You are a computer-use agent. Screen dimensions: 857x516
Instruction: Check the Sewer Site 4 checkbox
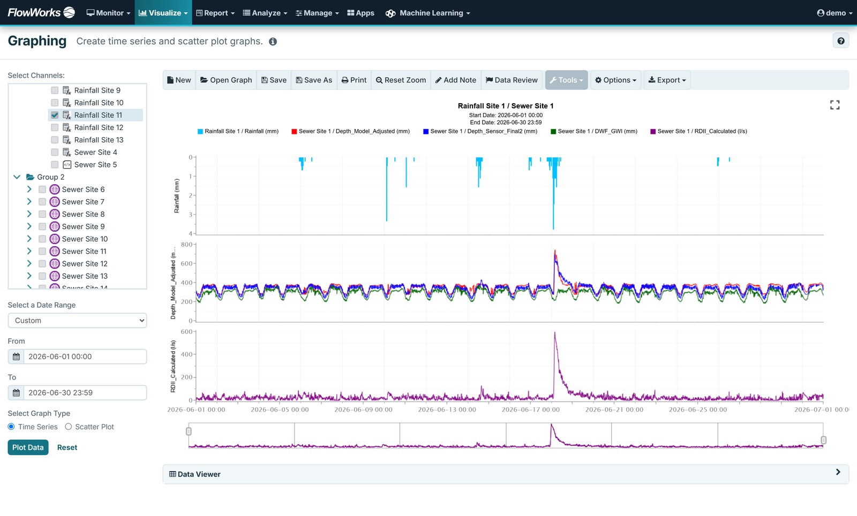55,153
